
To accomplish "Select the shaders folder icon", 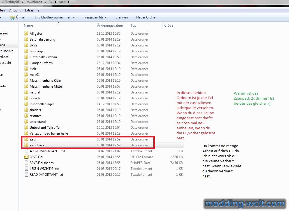I will 26,110.
